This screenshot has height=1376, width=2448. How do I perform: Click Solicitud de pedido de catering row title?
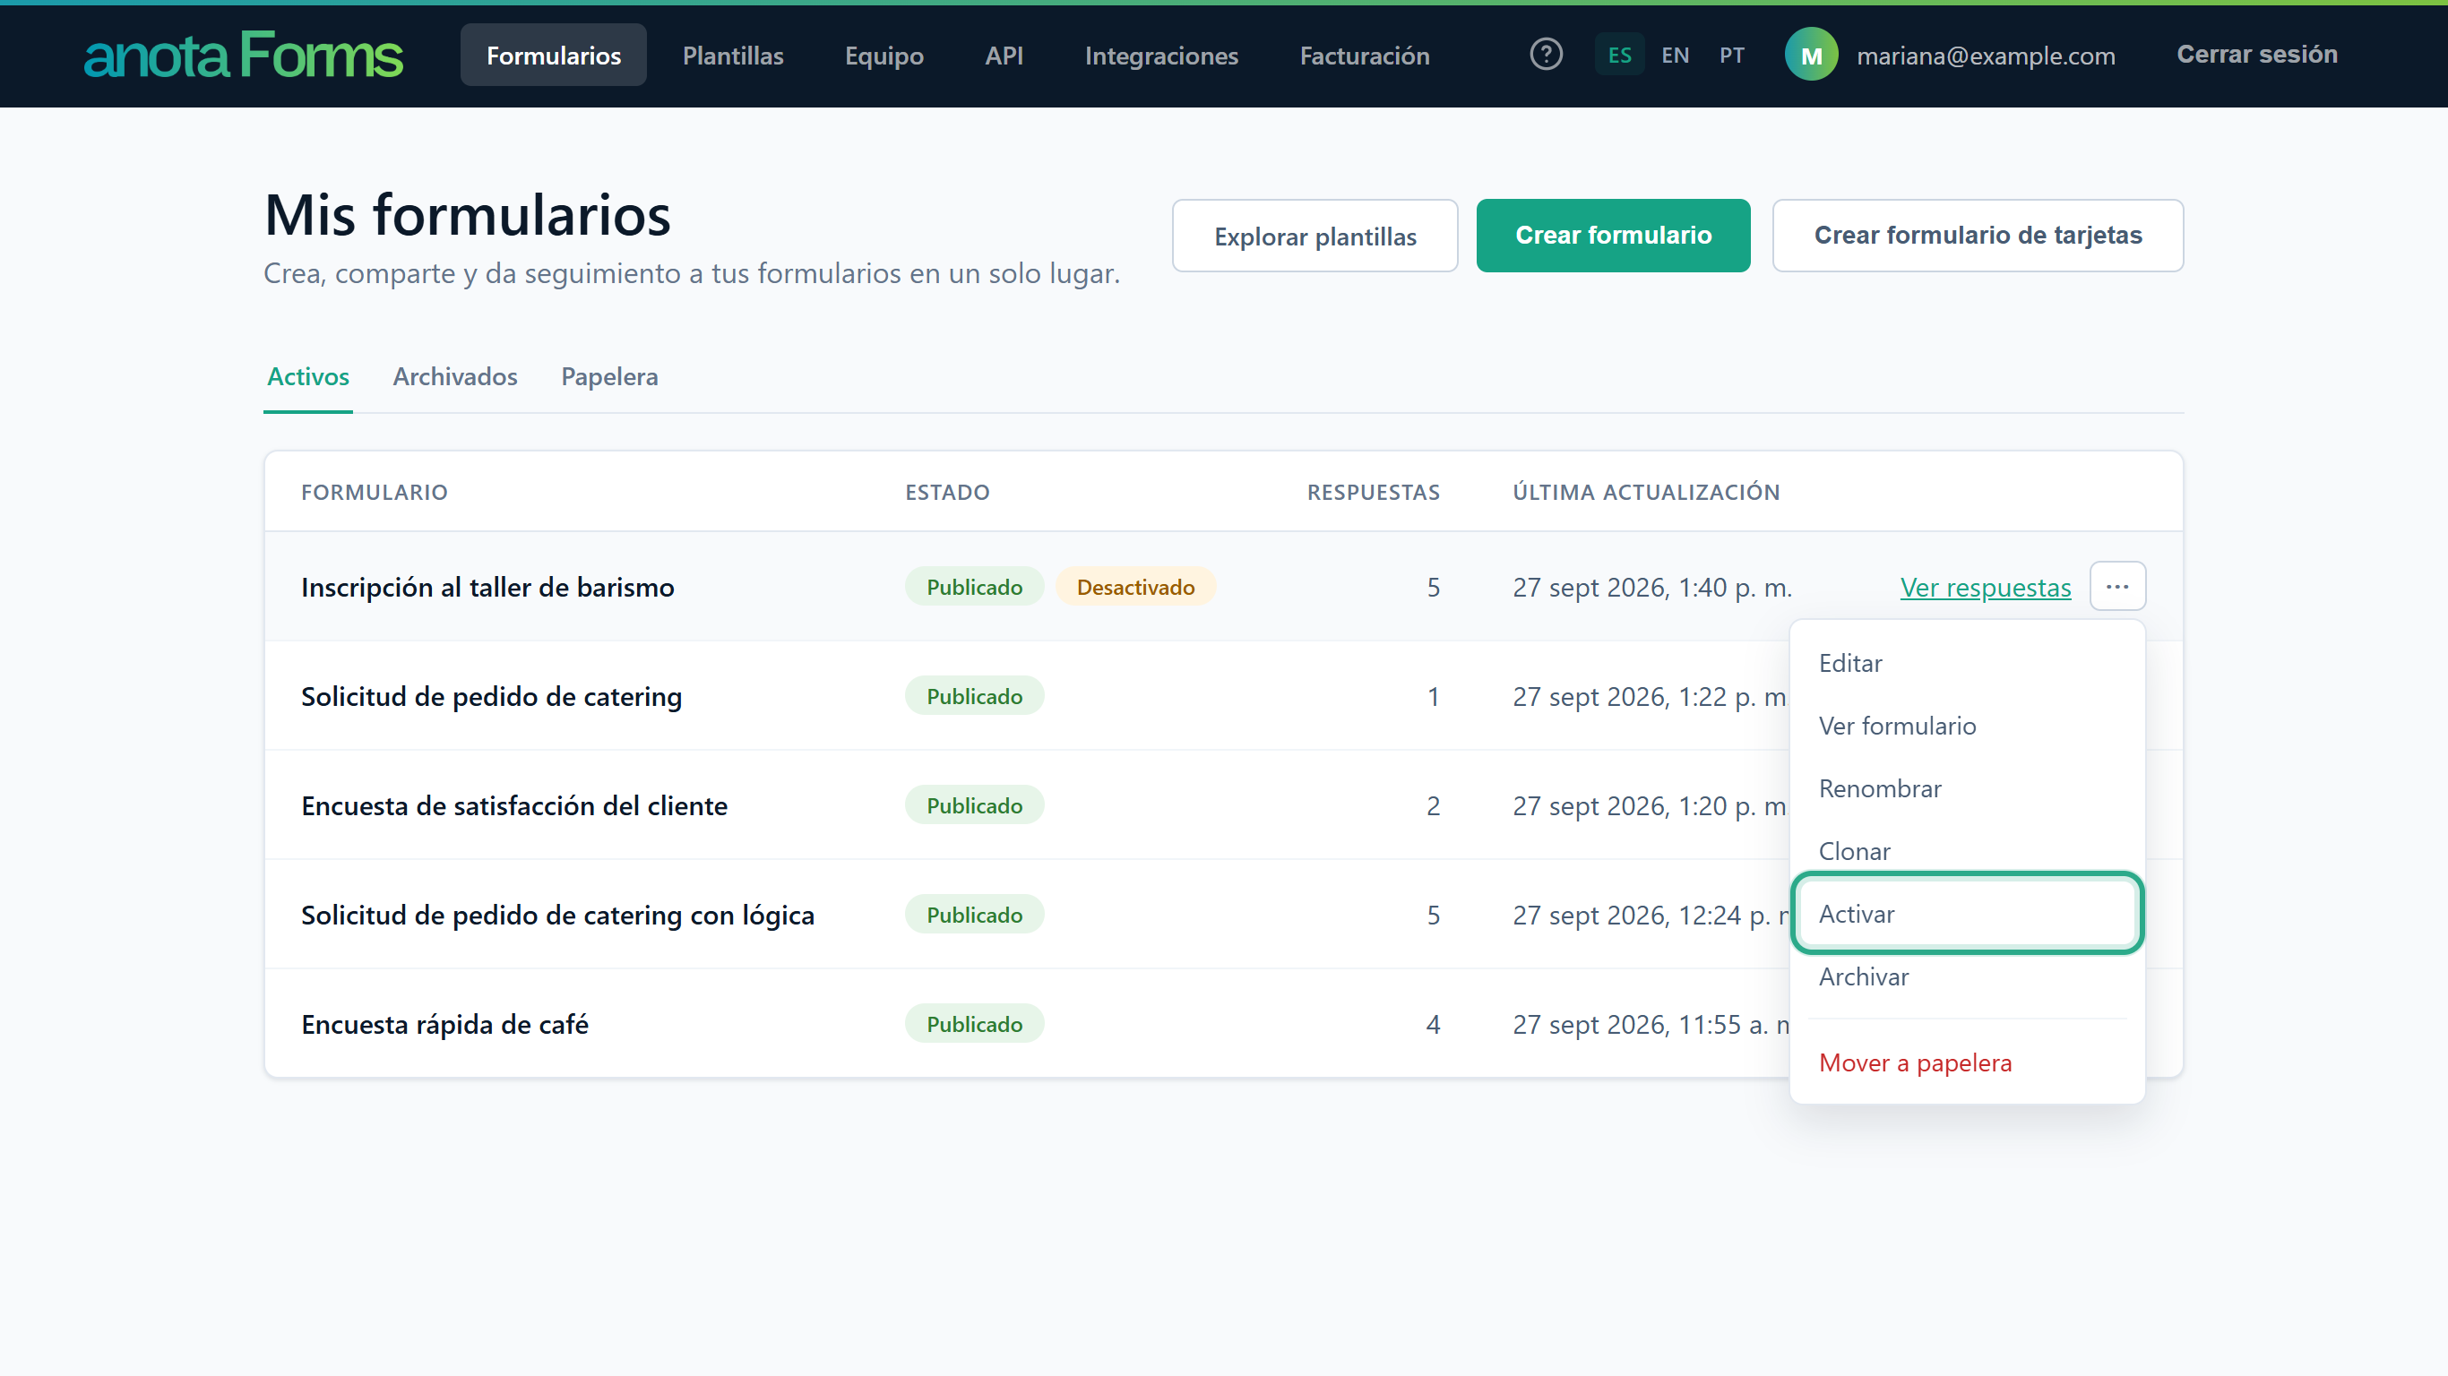pos(491,697)
